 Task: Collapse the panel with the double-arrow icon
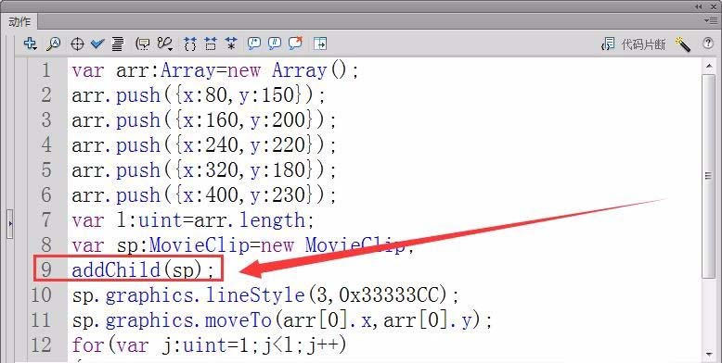pos(699,6)
